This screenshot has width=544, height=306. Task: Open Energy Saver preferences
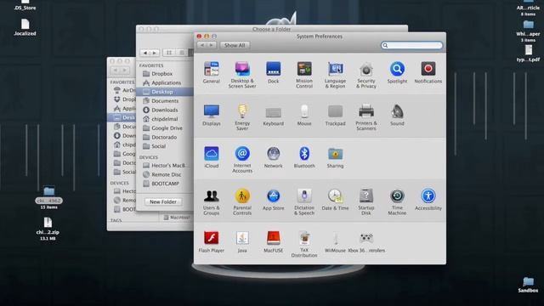[242, 117]
